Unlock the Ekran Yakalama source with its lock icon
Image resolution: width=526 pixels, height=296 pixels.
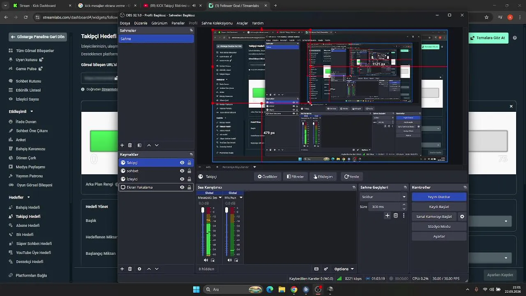click(189, 187)
